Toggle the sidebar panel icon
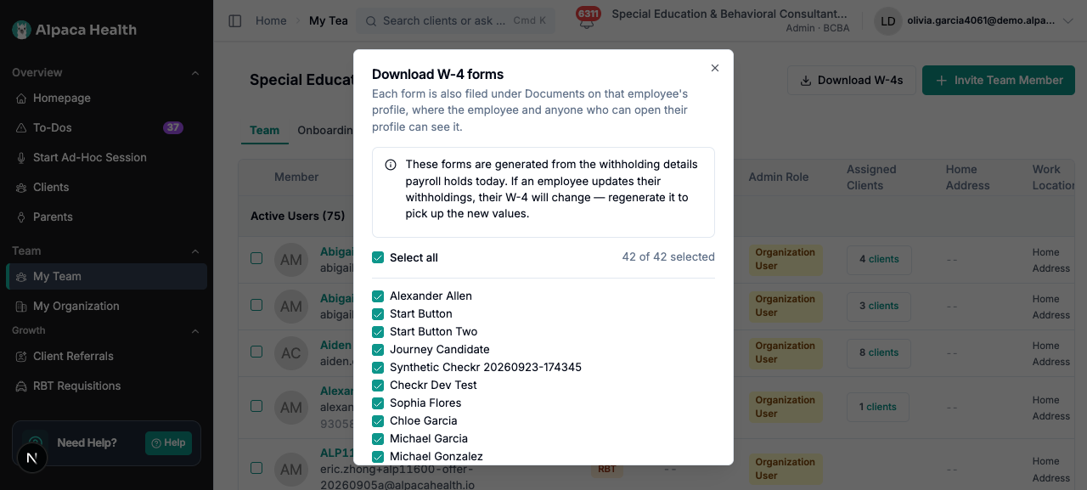 coord(235,20)
